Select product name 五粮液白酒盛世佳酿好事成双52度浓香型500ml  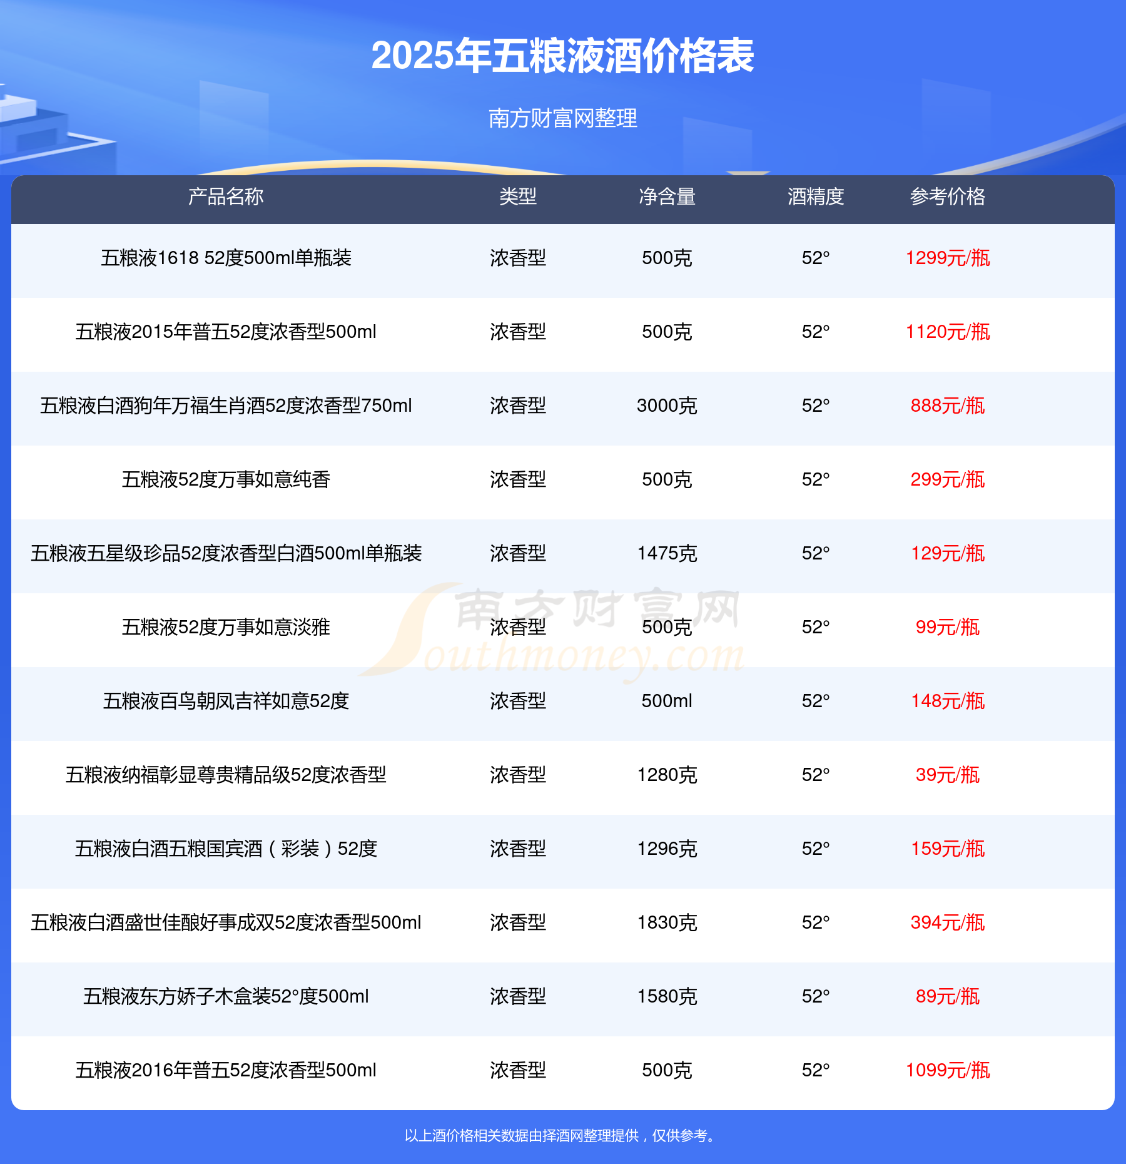click(226, 922)
